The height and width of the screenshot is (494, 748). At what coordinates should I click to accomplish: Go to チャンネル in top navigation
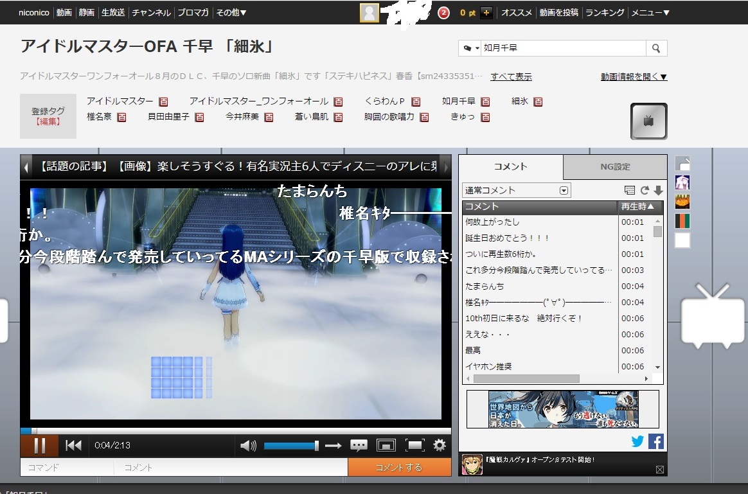[151, 12]
